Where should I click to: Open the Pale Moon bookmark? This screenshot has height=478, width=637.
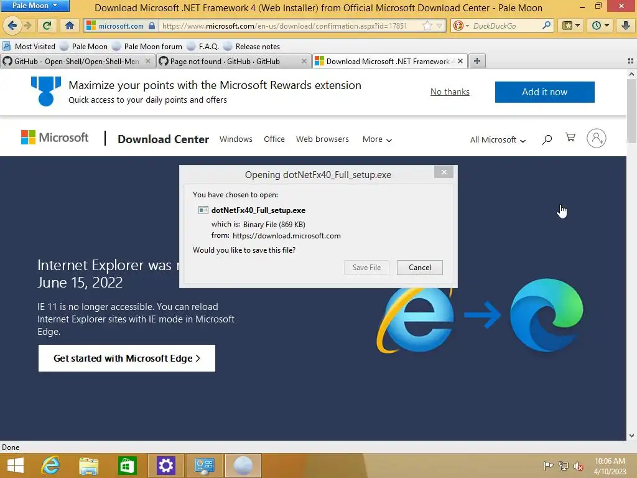(x=84, y=46)
